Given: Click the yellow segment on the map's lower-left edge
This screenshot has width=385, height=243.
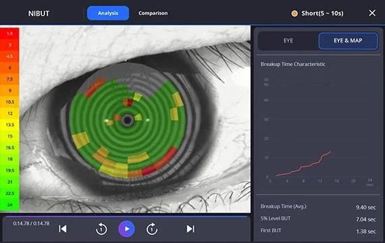Looking at the screenshot, I should 80,140.
